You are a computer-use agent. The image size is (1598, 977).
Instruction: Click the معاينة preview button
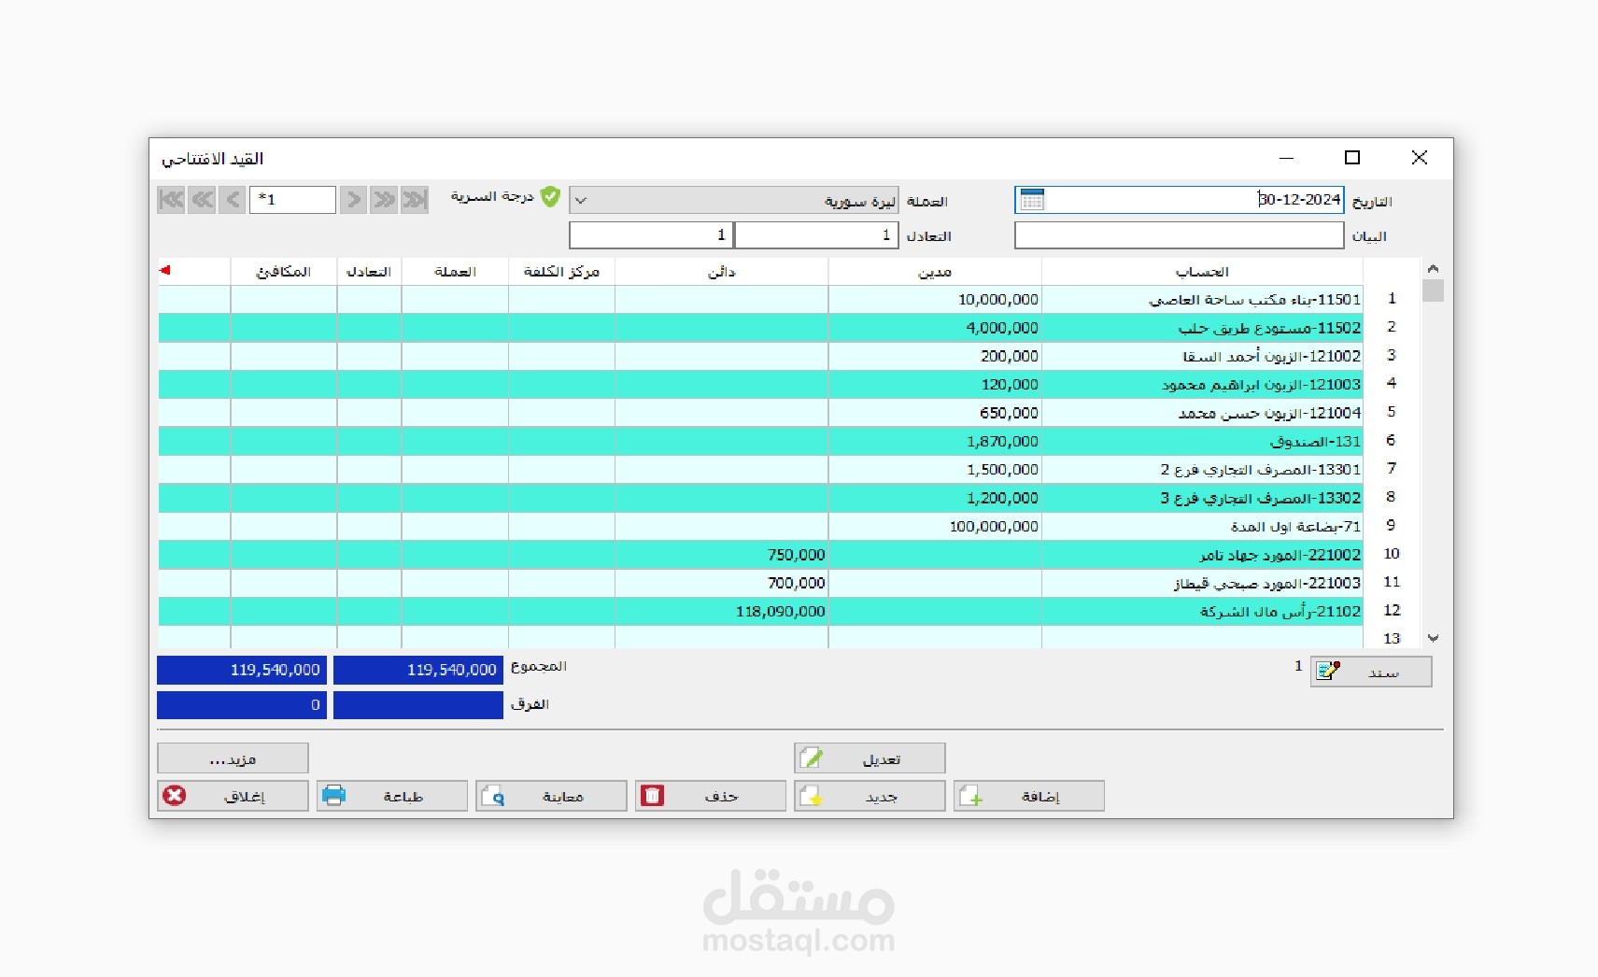(551, 796)
